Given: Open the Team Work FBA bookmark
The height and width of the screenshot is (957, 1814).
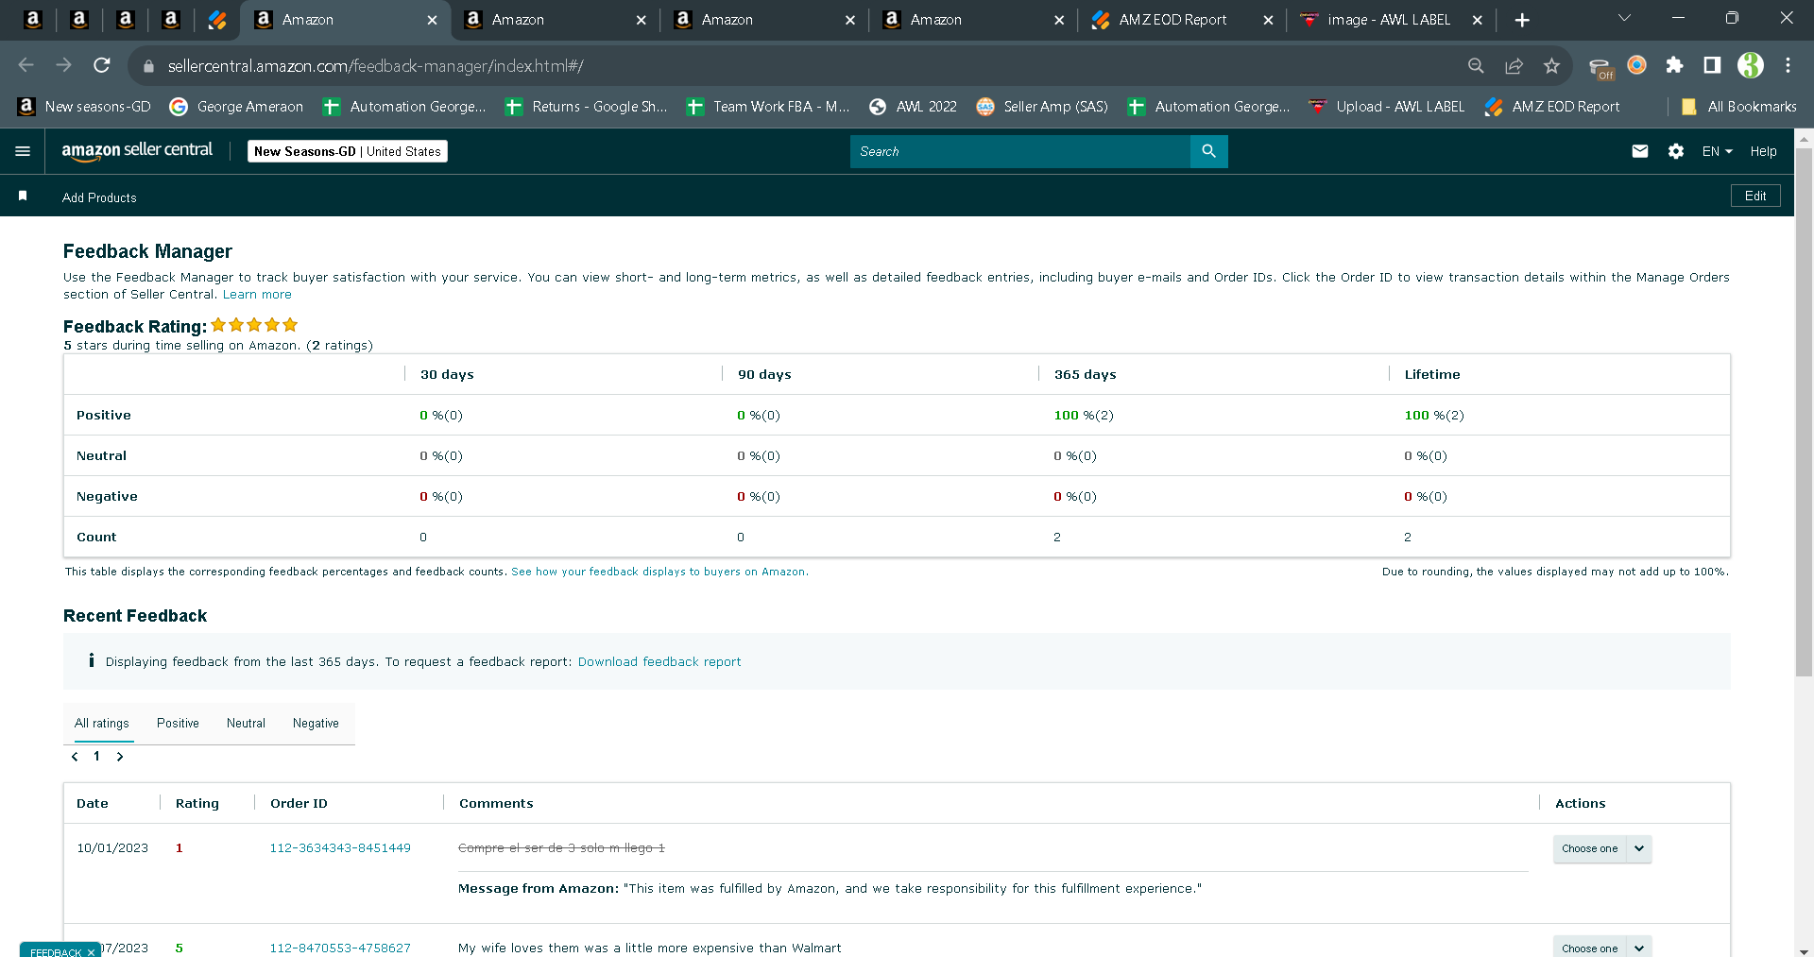Looking at the screenshot, I should pos(768,107).
